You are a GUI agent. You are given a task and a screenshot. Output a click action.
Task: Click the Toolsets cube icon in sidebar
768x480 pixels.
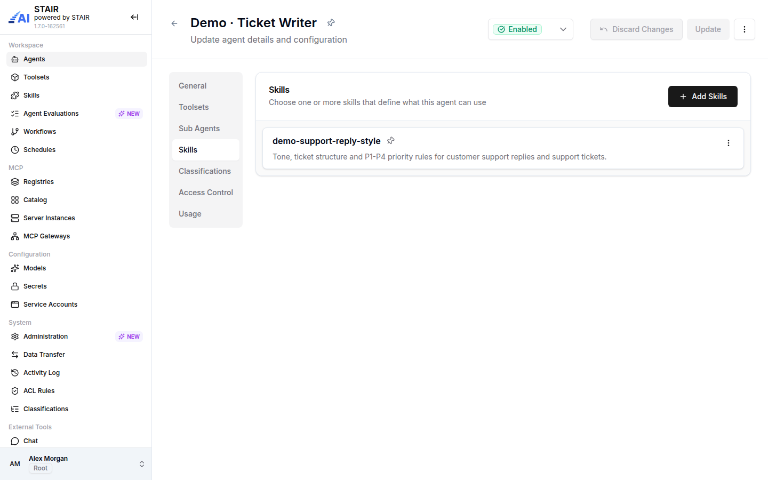coord(15,77)
